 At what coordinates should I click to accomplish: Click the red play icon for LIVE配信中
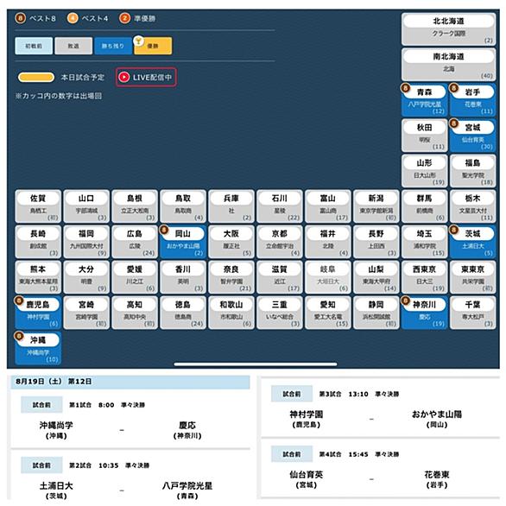(124, 77)
